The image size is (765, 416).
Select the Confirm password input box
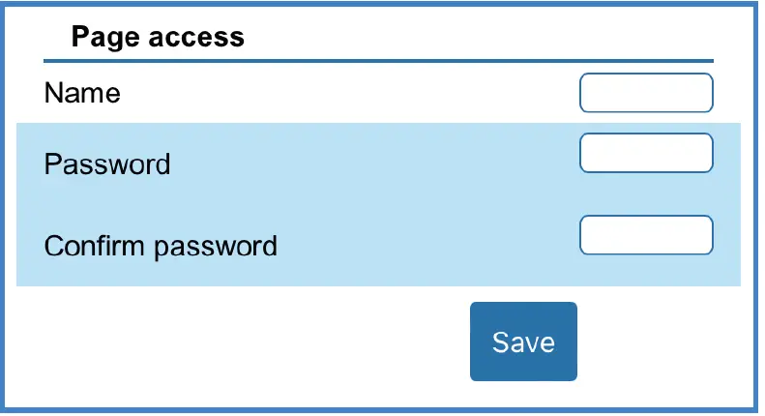pos(646,235)
